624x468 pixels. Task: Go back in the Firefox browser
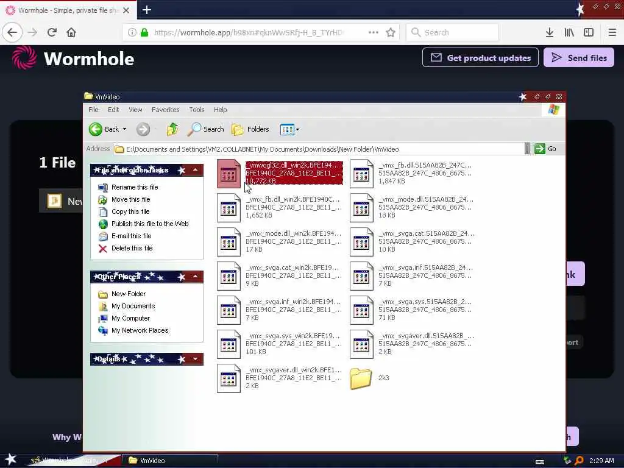12,32
